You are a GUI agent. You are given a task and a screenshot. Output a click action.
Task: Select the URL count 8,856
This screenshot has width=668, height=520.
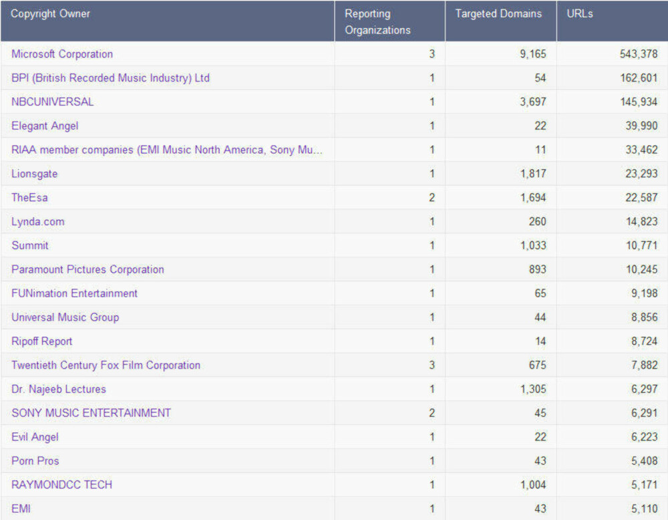[645, 317]
